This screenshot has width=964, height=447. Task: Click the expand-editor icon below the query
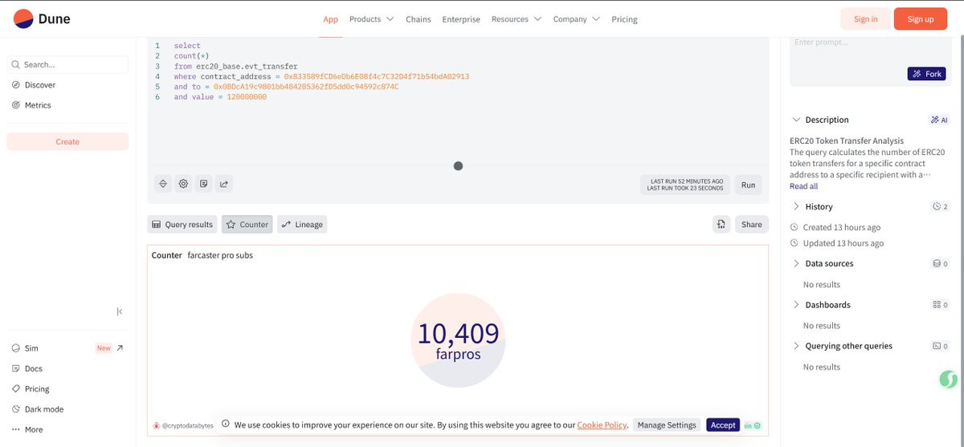pyautogui.click(x=163, y=184)
